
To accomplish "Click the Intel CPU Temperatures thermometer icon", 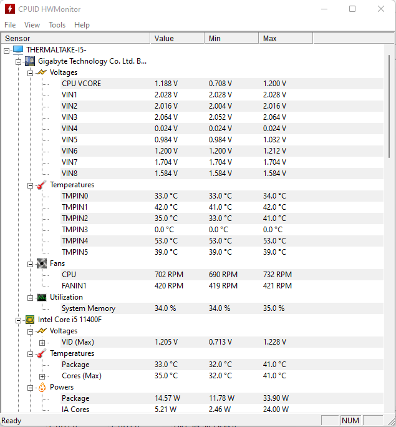I will tap(42, 353).
